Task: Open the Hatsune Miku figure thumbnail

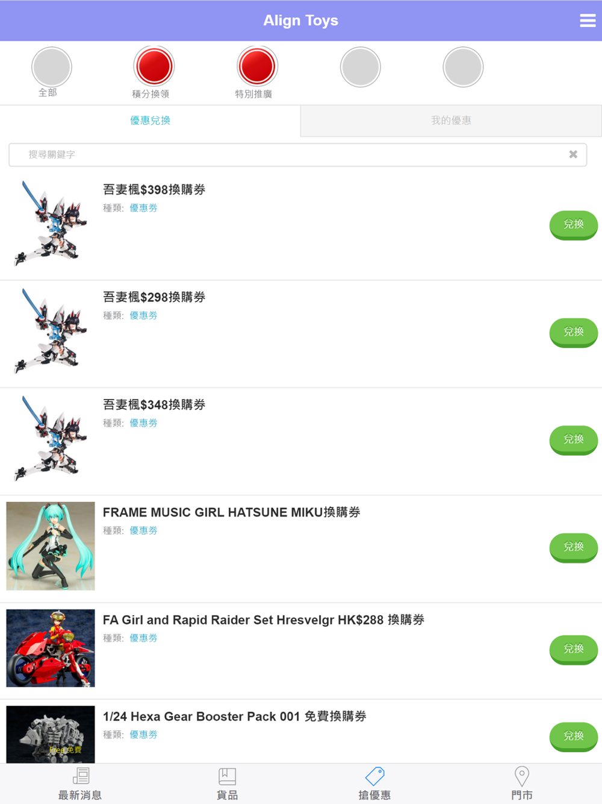Action: click(x=51, y=546)
